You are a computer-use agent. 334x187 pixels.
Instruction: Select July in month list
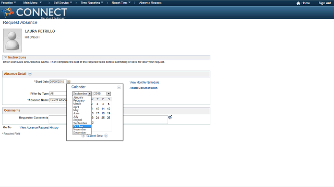82,116
